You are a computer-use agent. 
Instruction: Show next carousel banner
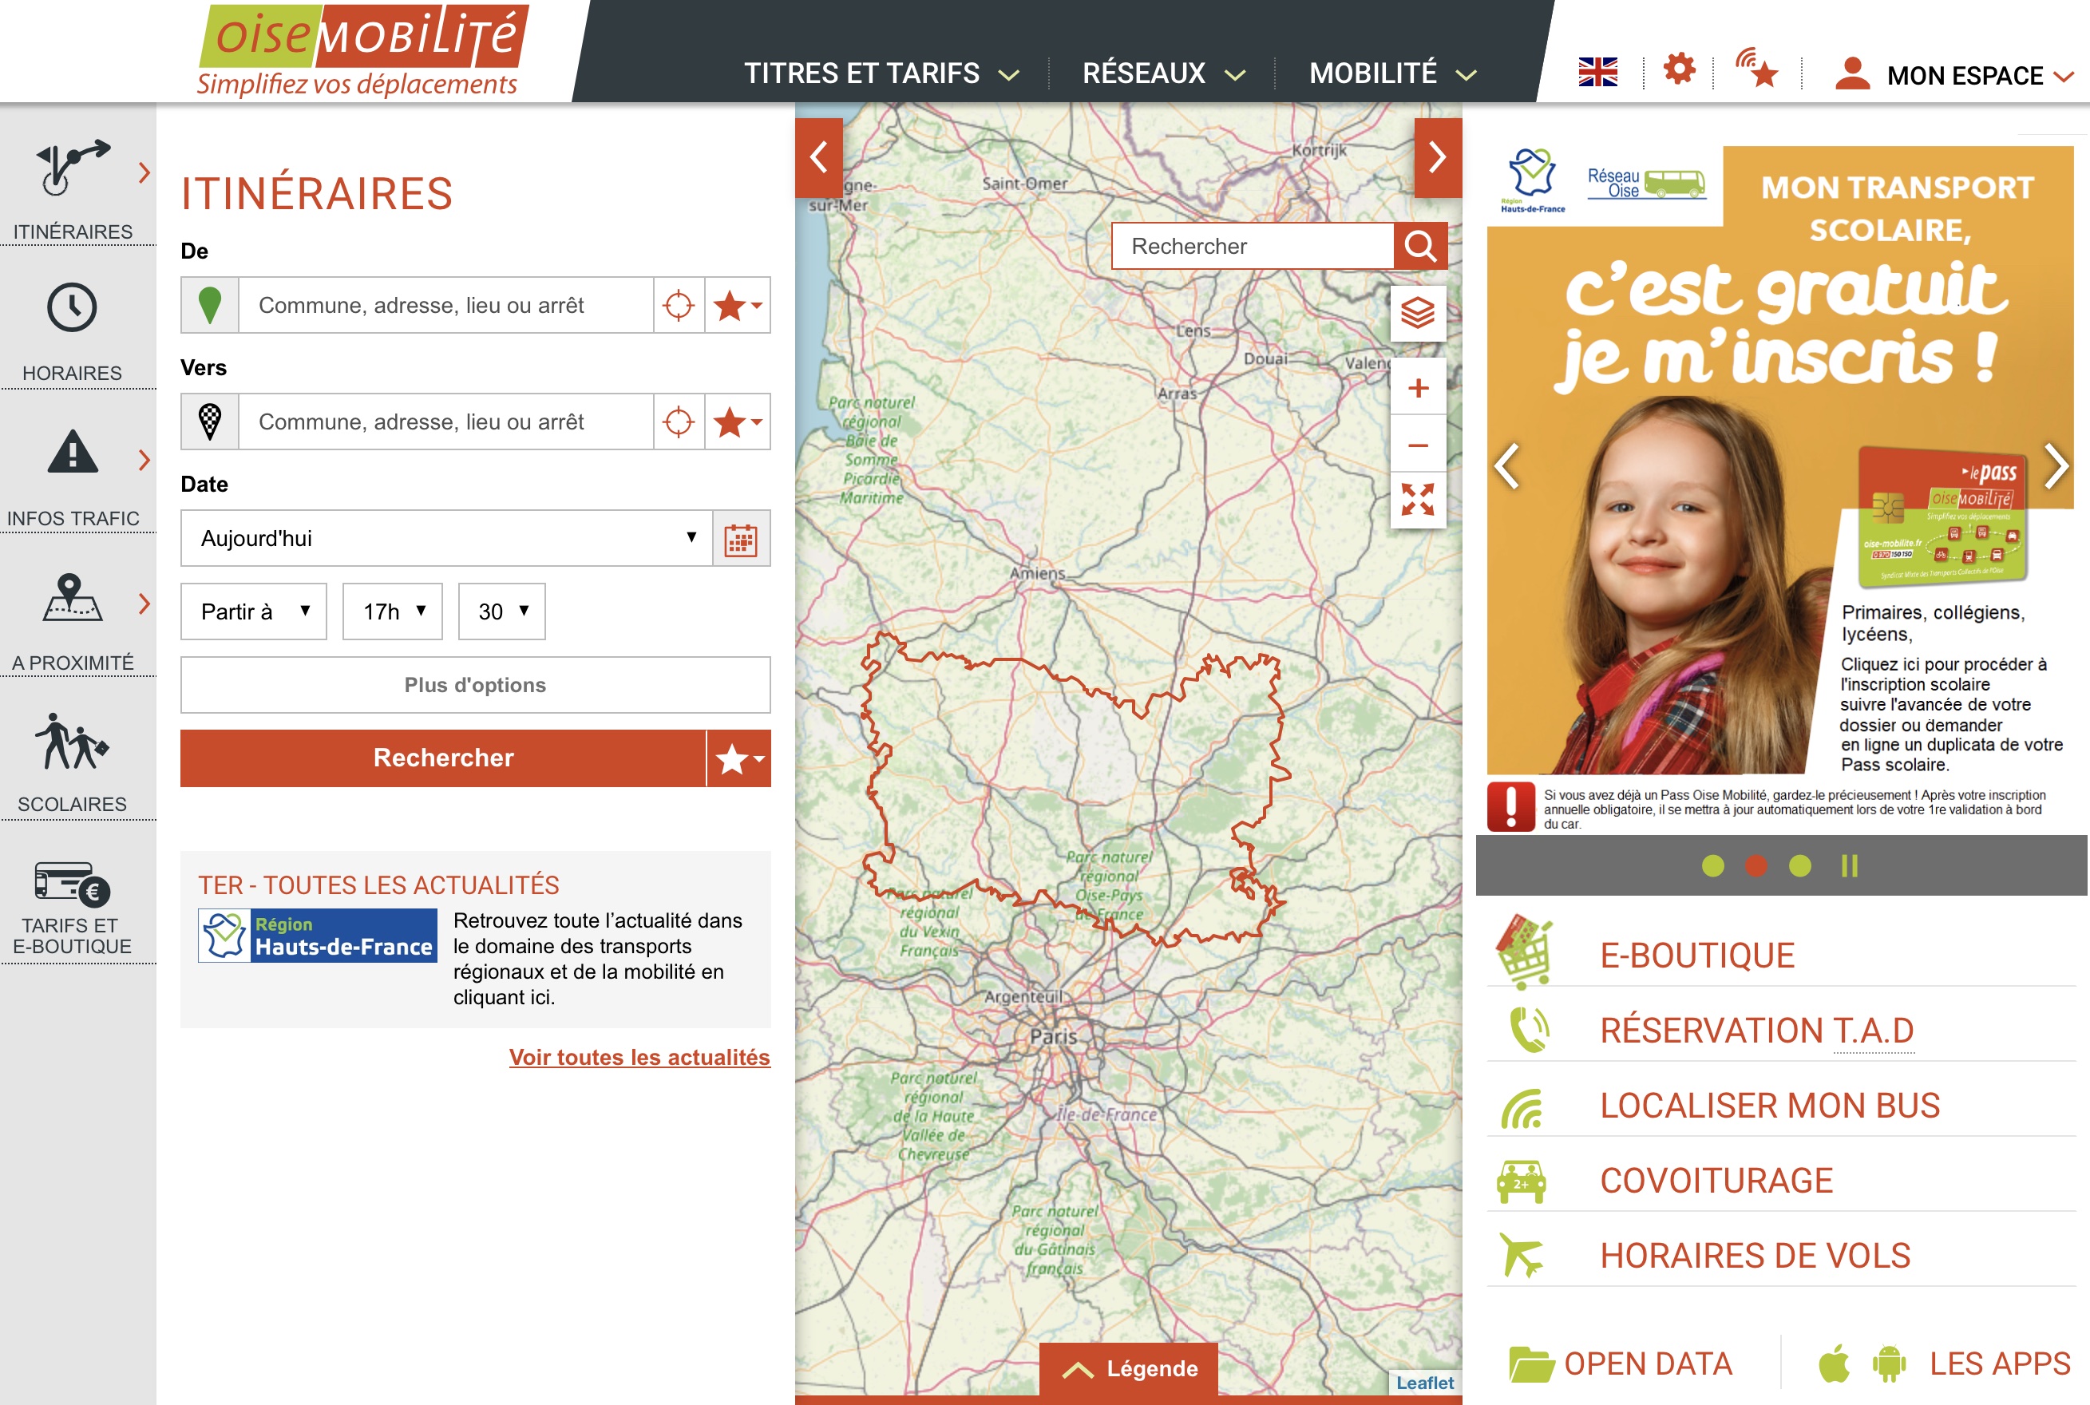click(x=2056, y=466)
